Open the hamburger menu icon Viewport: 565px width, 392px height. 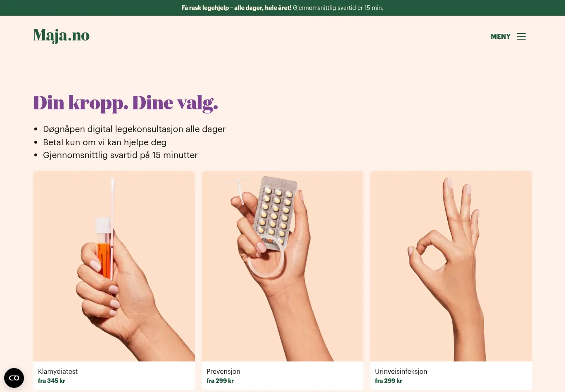coord(521,36)
